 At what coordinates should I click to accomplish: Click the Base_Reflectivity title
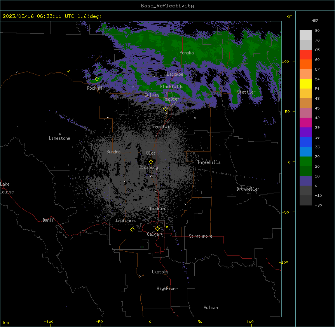[x=167, y=6]
